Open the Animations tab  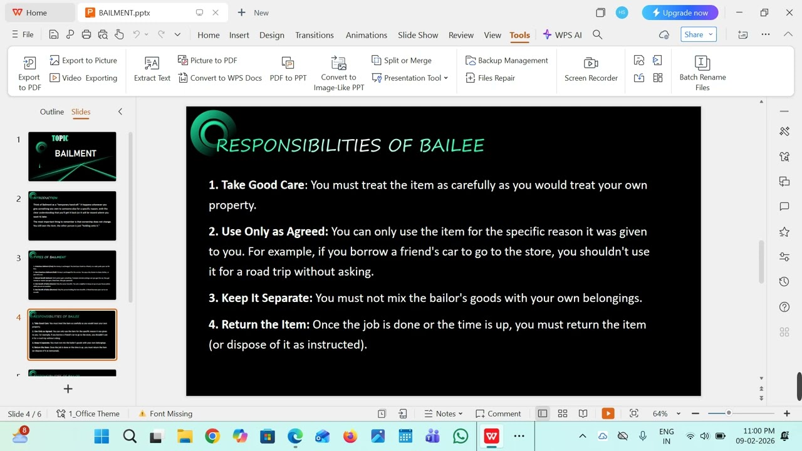click(x=367, y=35)
